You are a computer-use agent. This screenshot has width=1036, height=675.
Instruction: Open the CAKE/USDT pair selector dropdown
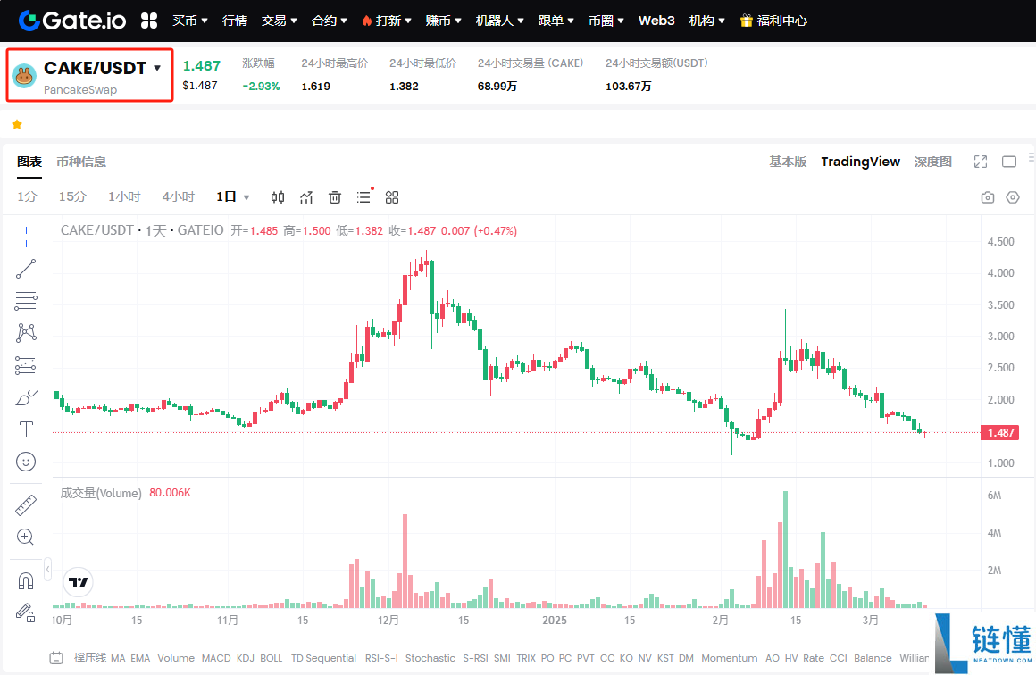(103, 68)
